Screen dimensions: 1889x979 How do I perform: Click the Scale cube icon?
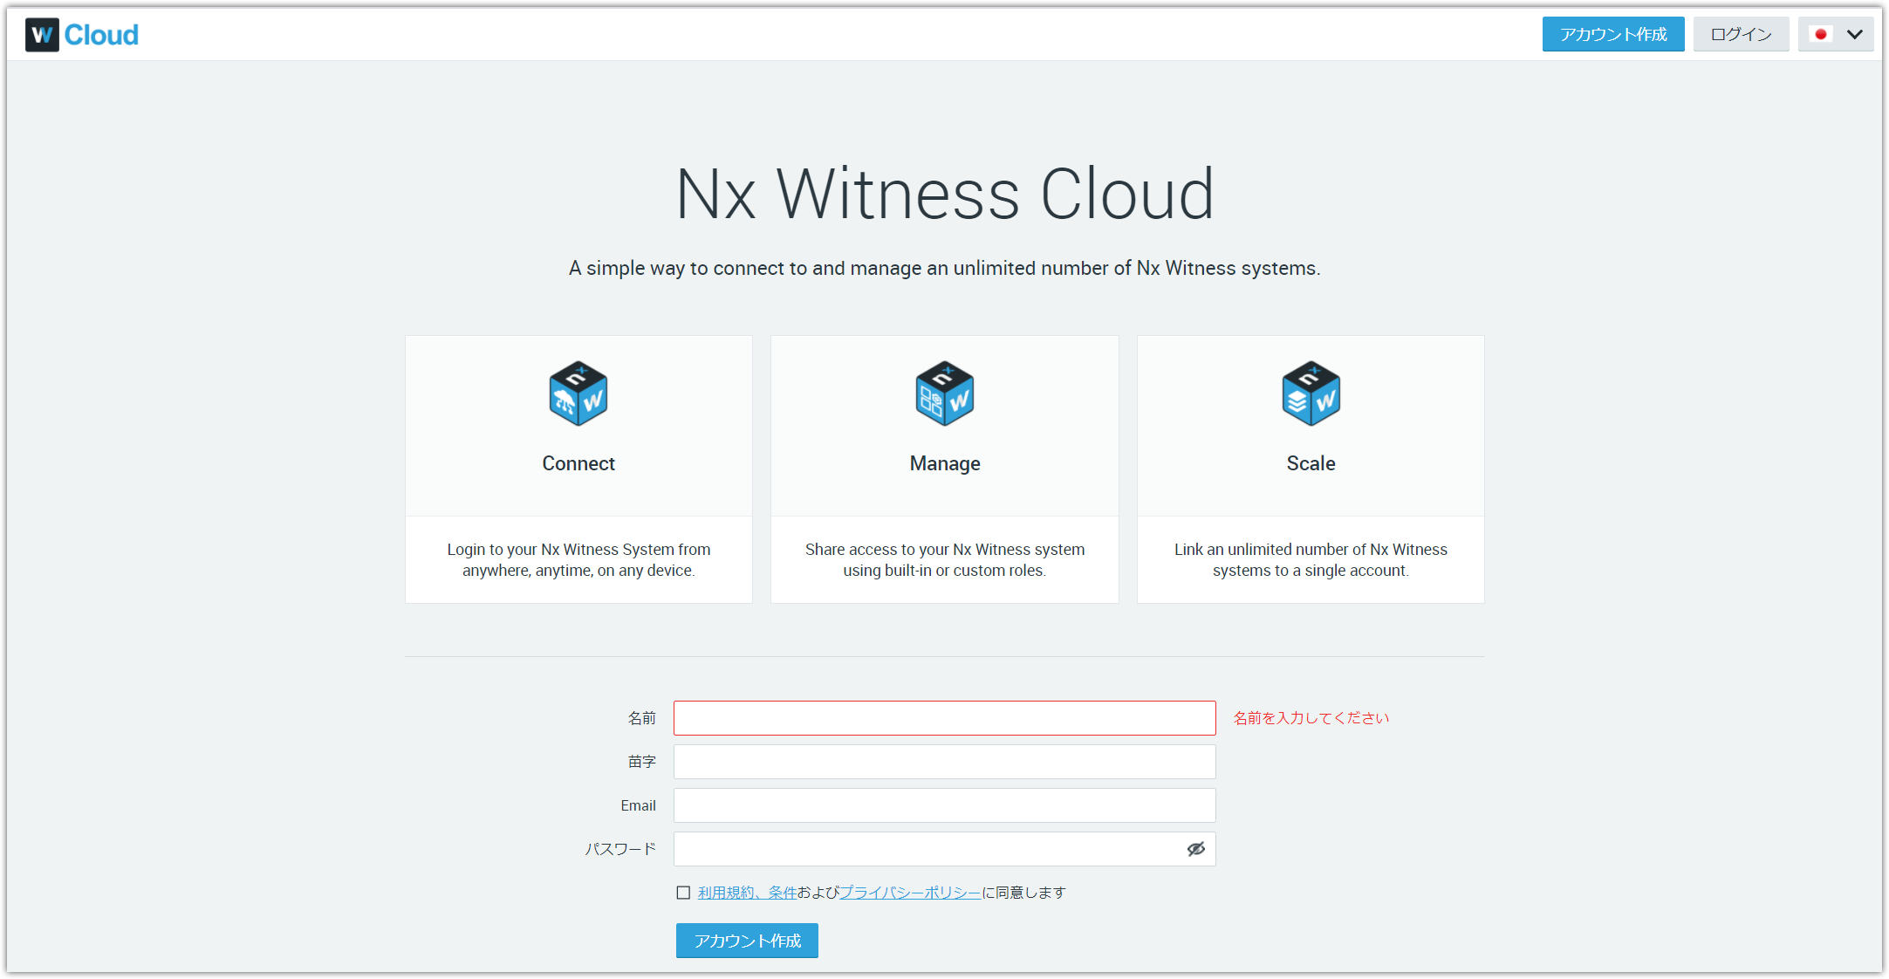point(1311,394)
